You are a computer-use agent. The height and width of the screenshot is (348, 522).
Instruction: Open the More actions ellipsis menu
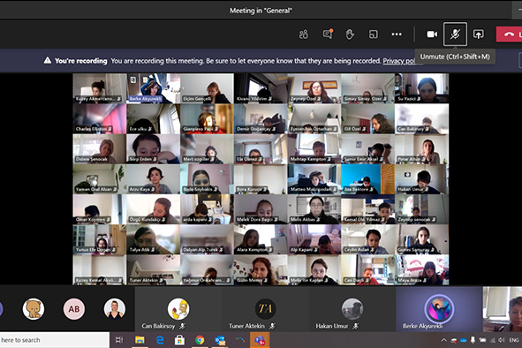397,34
